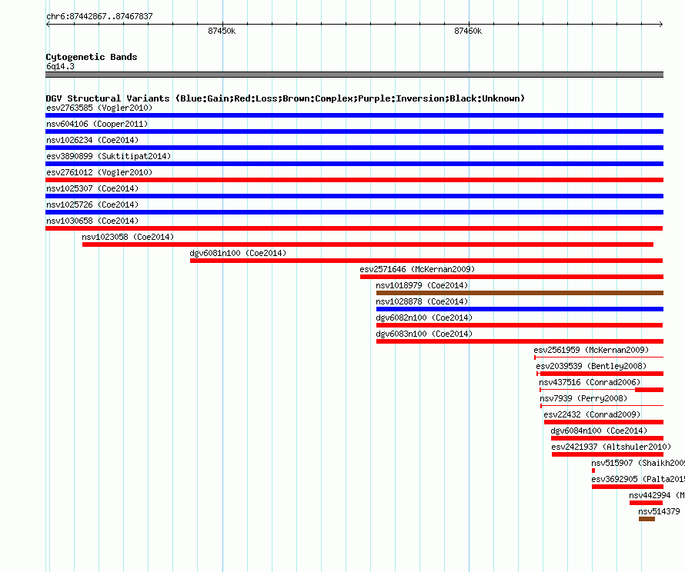Click the chr6:87442867..87467837 region label
Screen dimensions: 685x572
point(99,16)
